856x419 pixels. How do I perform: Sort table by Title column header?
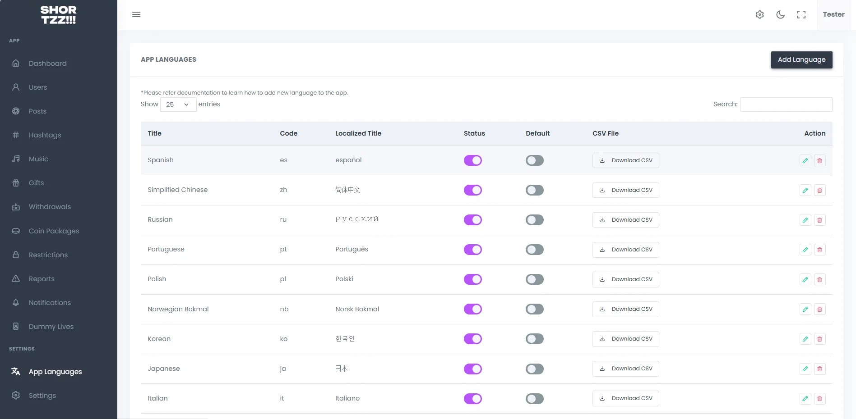[154, 133]
